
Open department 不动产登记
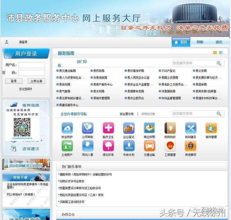[x=168, y=71]
